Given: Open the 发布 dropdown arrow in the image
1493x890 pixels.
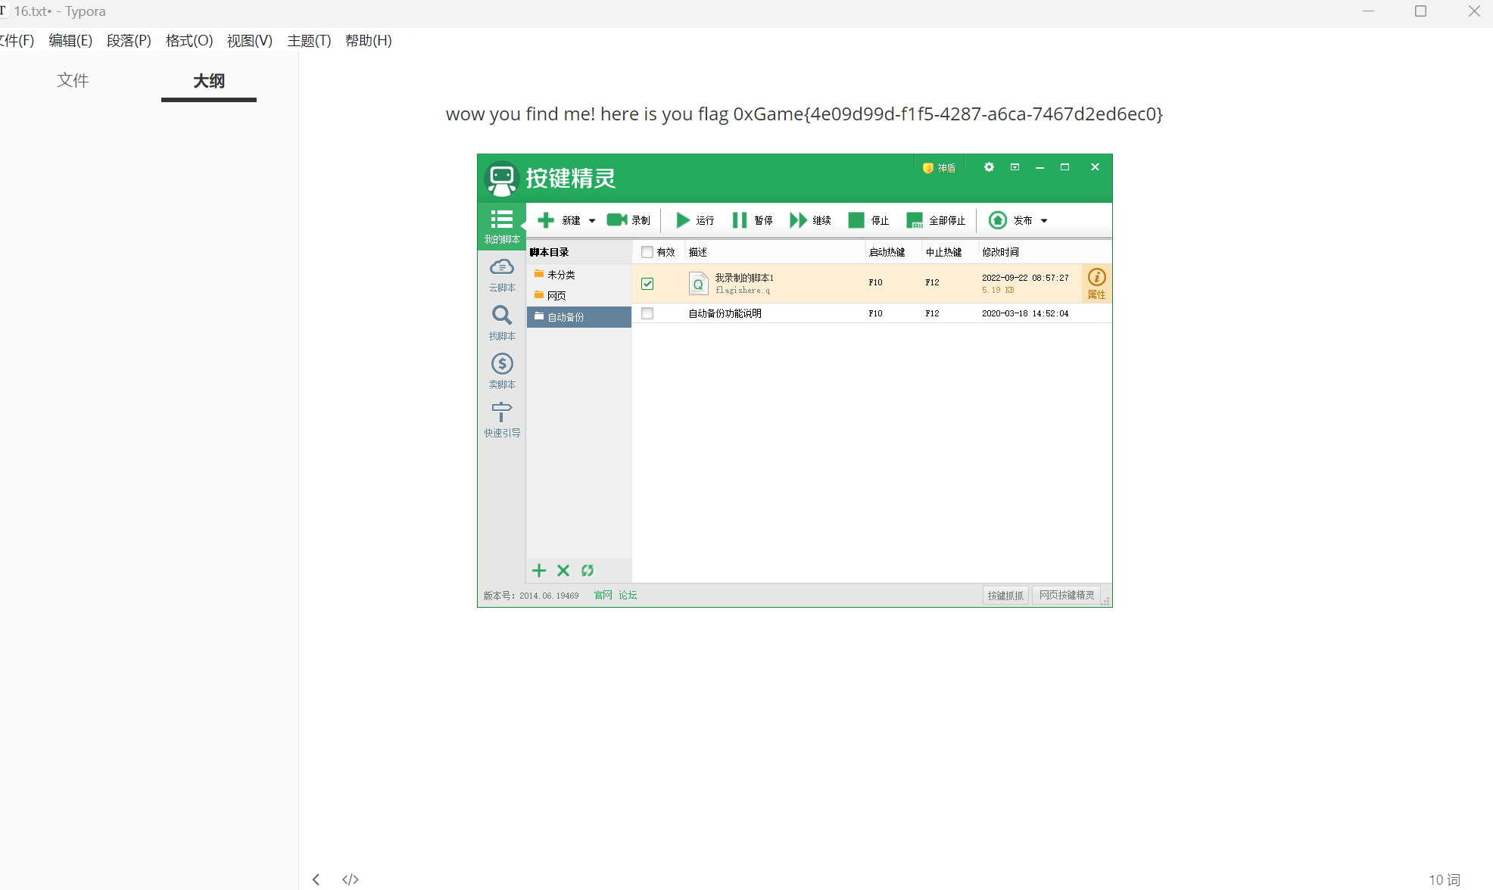Looking at the screenshot, I should click(x=1044, y=221).
